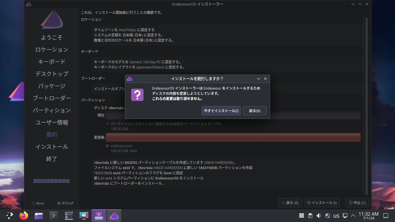Select the キーボード step in the sidebar

click(x=52, y=62)
